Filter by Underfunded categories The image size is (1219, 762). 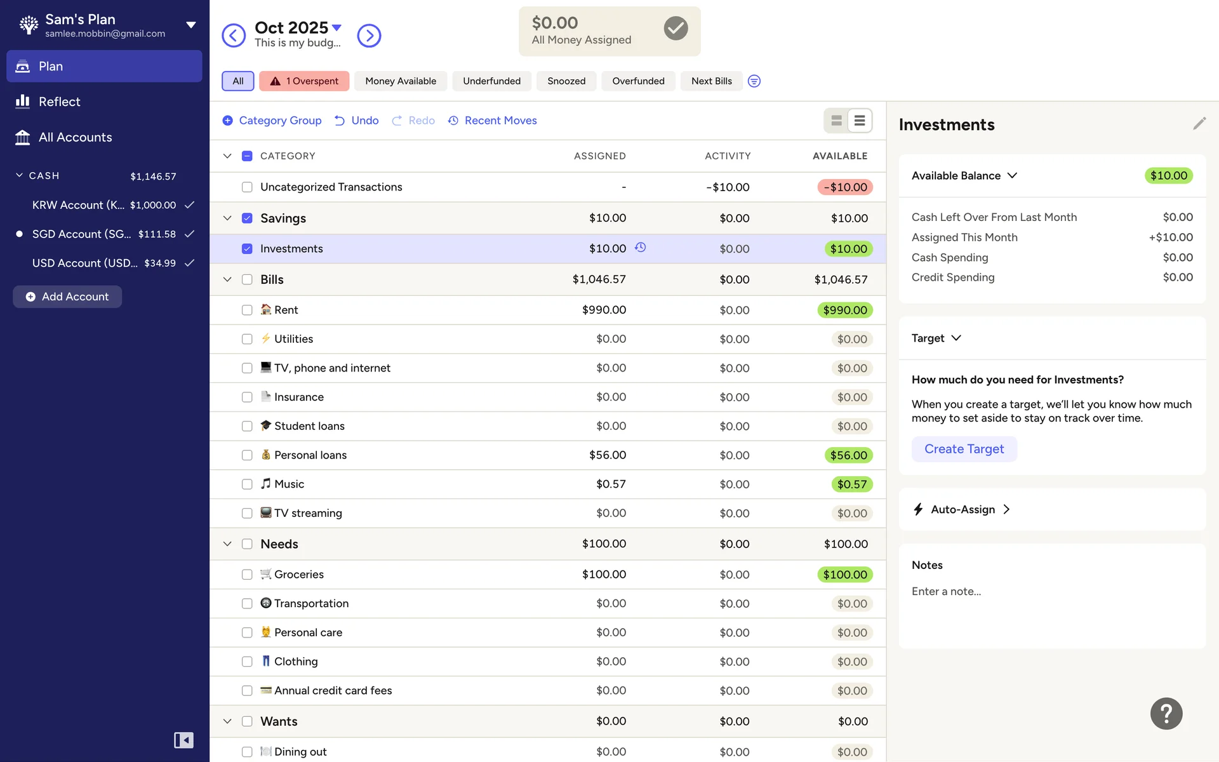pos(491,81)
